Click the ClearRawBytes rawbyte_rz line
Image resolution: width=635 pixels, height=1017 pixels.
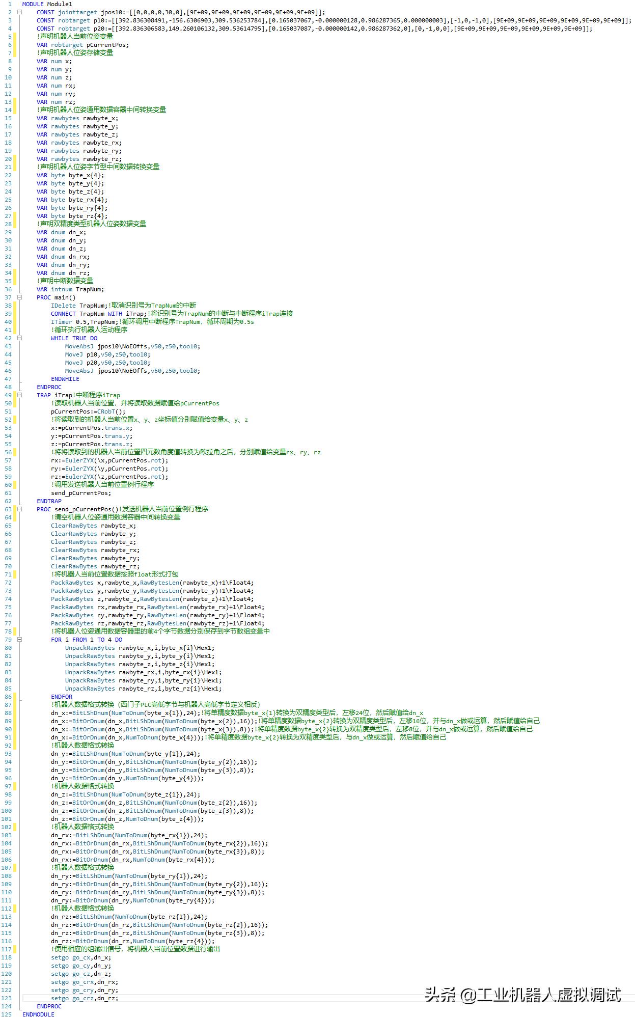pos(95,566)
